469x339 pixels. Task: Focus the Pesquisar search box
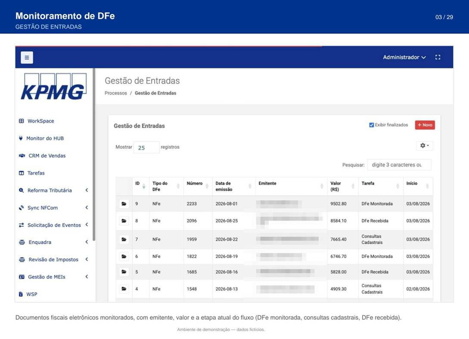(399, 165)
